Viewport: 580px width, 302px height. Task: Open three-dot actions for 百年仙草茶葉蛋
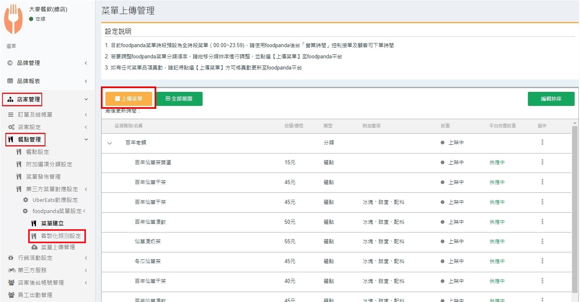(542, 162)
